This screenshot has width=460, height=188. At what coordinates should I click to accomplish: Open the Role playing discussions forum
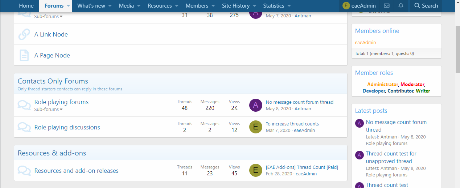click(67, 127)
